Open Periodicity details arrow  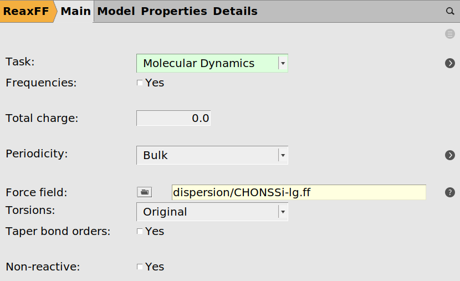pos(450,155)
